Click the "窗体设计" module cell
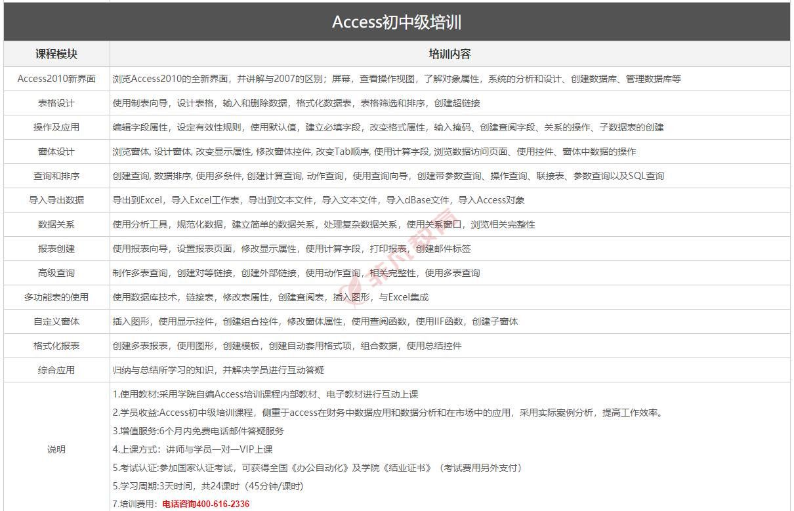Image resolution: width=794 pixels, height=511 pixels. pyautogui.click(x=56, y=152)
